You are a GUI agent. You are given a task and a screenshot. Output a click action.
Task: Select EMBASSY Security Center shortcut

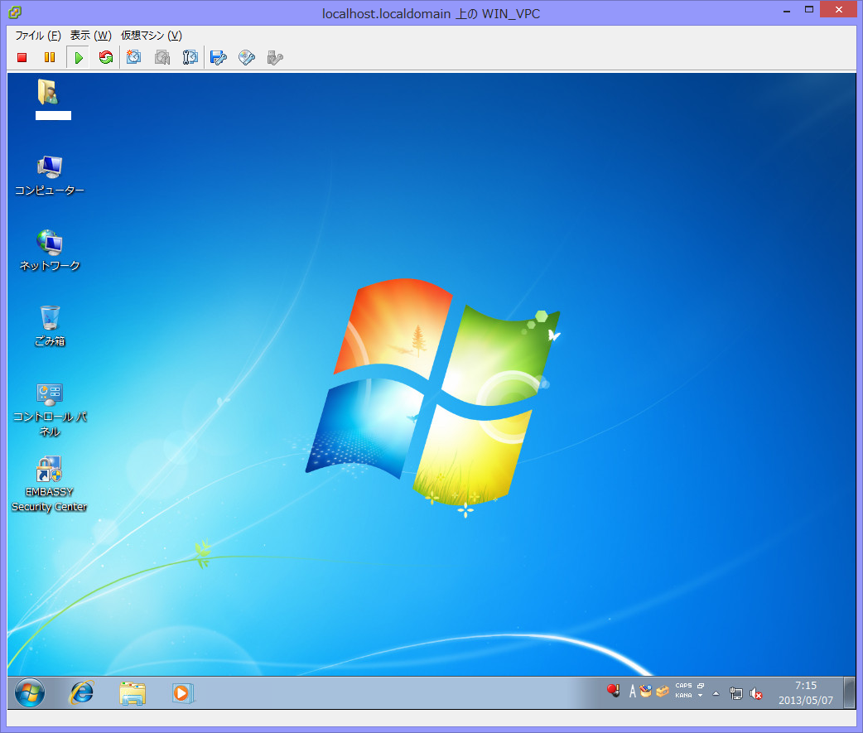click(50, 485)
